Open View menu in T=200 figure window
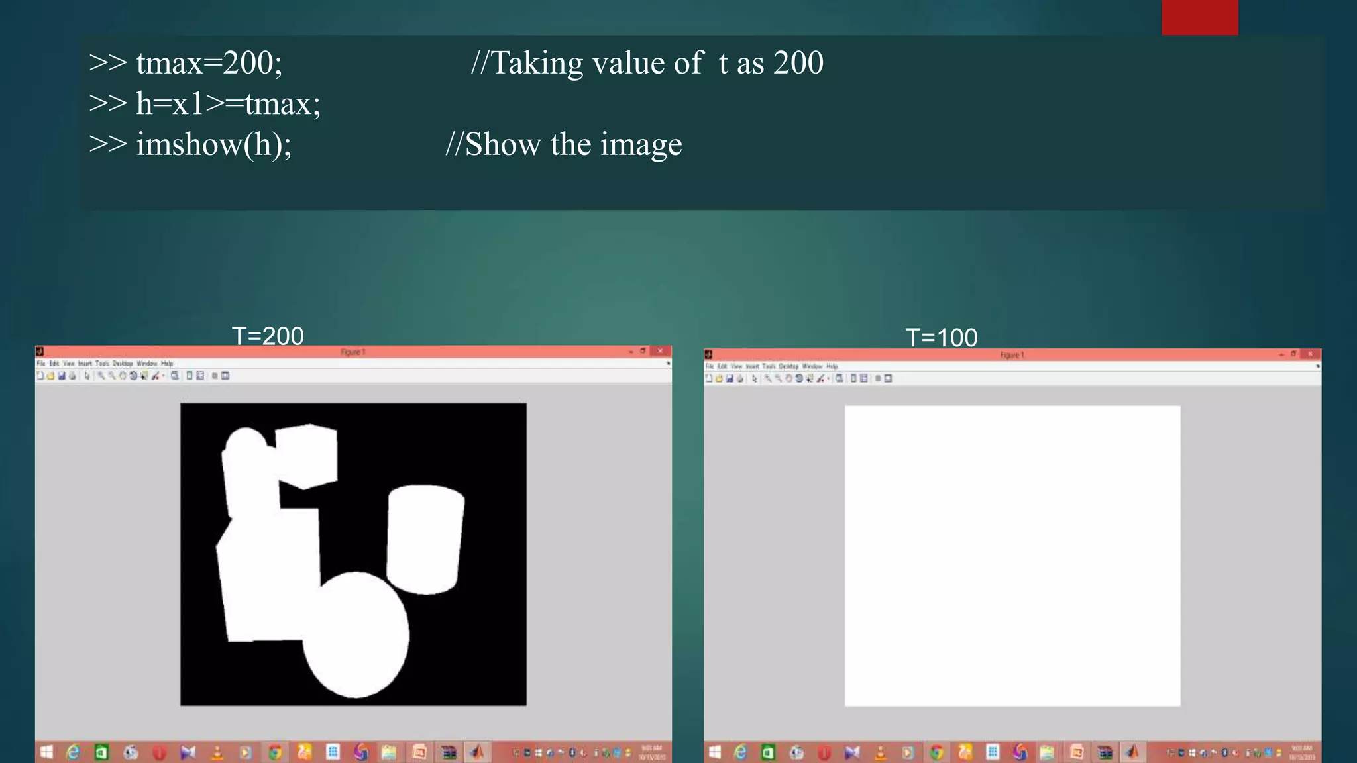This screenshot has height=763, width=1357. (69, 363)
